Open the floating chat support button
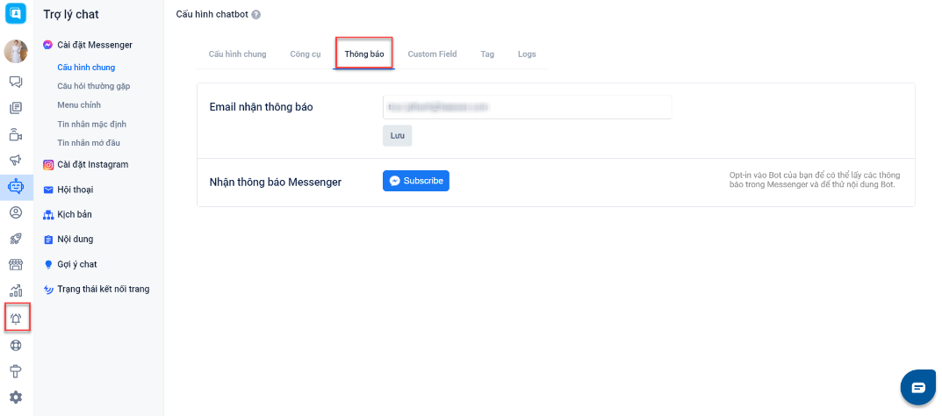The width and height of the screenshot is (942, 416). pyautogui.click(x=918, y=387)
